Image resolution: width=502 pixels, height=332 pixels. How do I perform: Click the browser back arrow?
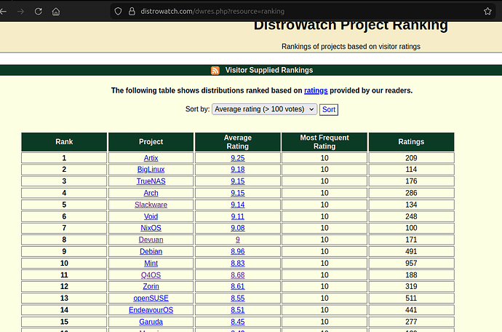tap(6, 12)
